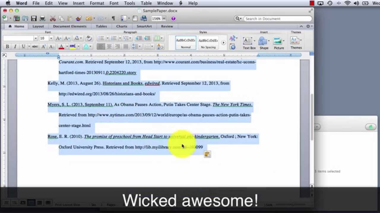Image resolution: width=380 pixels, height=213 pixels.
Task: Toggle Center text alignment
Action: coord(109,46)
